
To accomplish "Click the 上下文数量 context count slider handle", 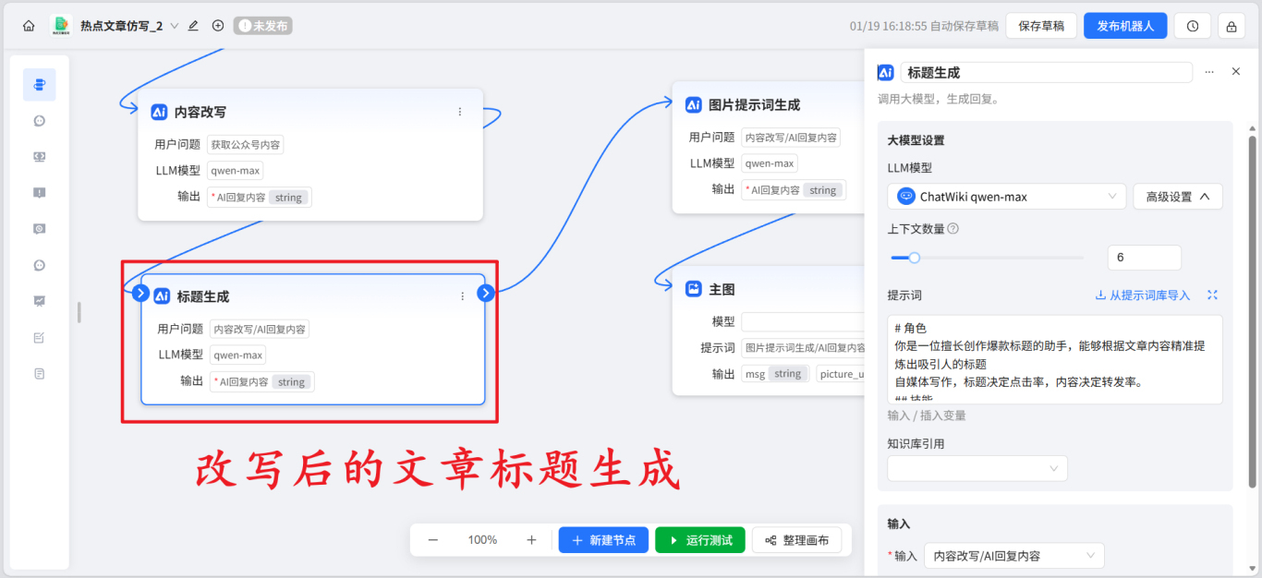I will point(915,258).
